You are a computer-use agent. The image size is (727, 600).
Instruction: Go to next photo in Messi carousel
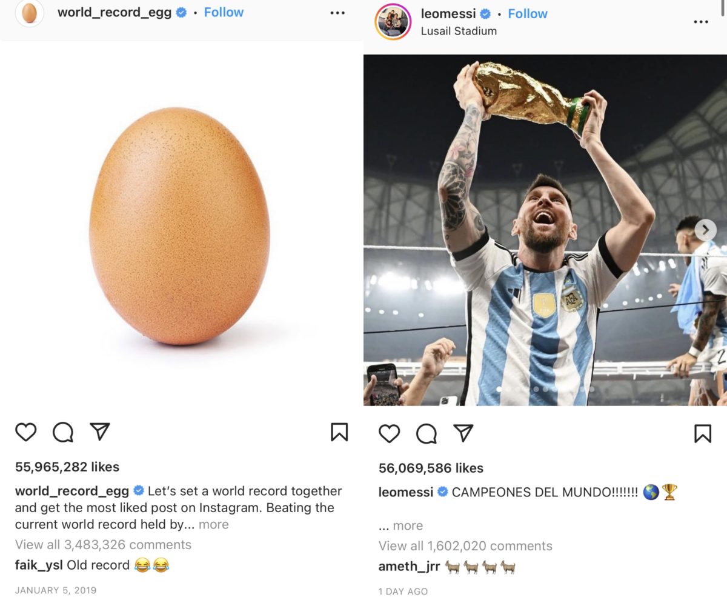pos(705,230)
